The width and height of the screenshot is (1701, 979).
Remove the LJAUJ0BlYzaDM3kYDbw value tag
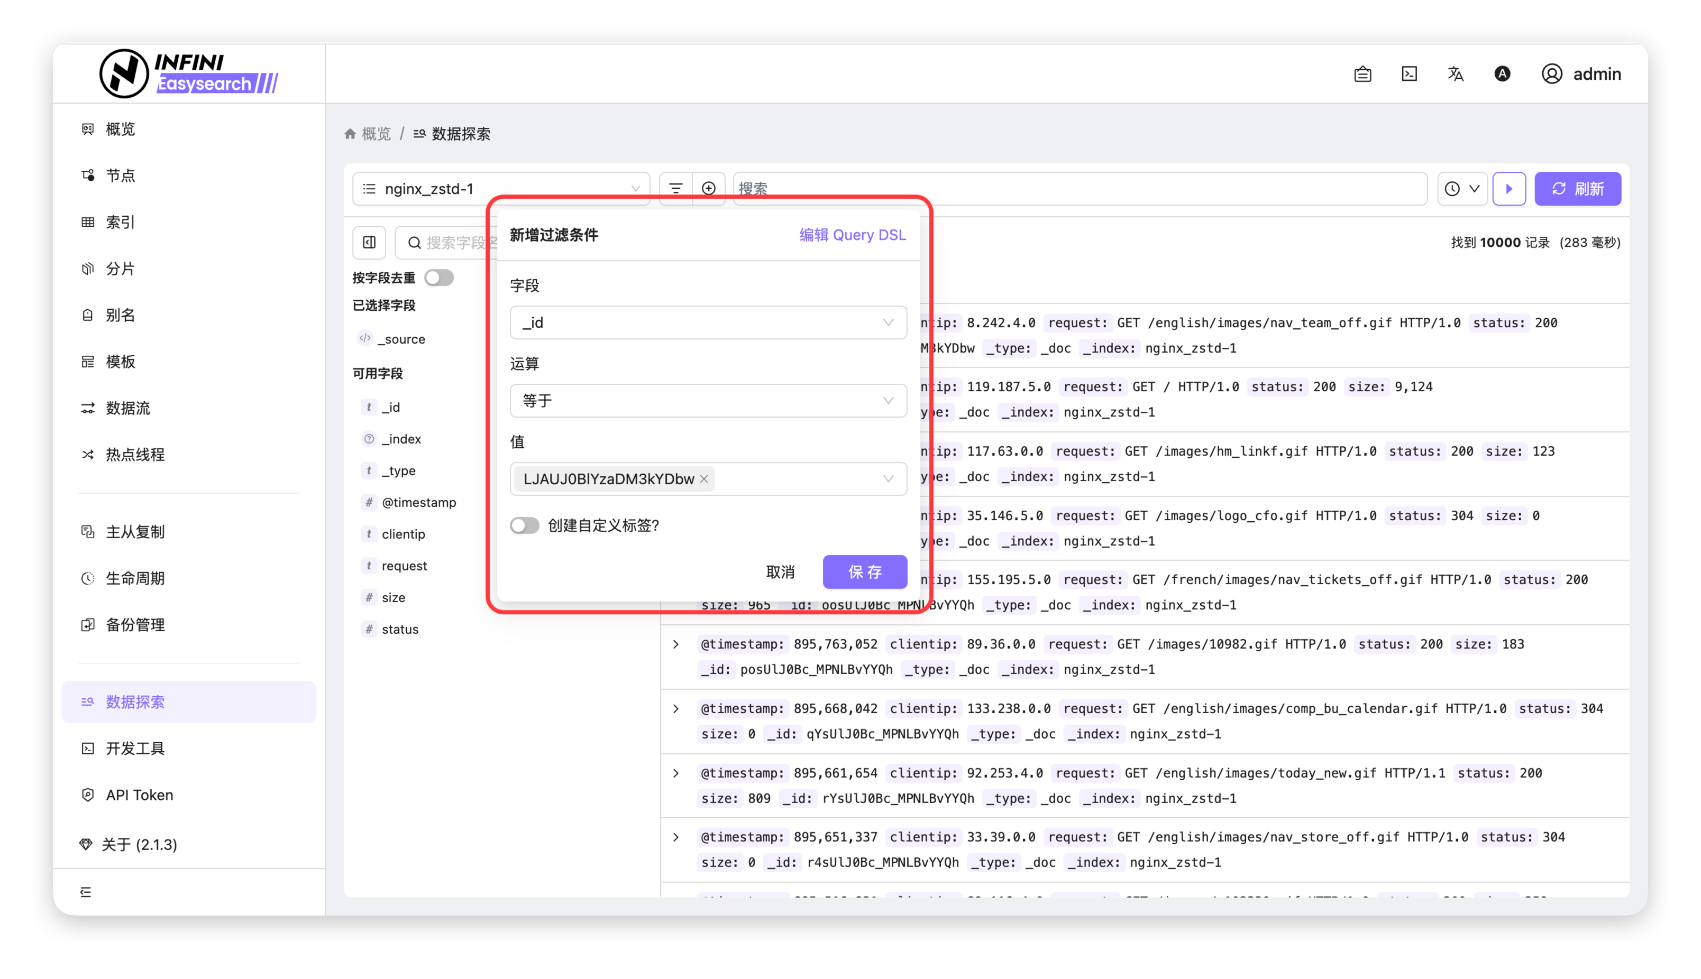(703, 479)
